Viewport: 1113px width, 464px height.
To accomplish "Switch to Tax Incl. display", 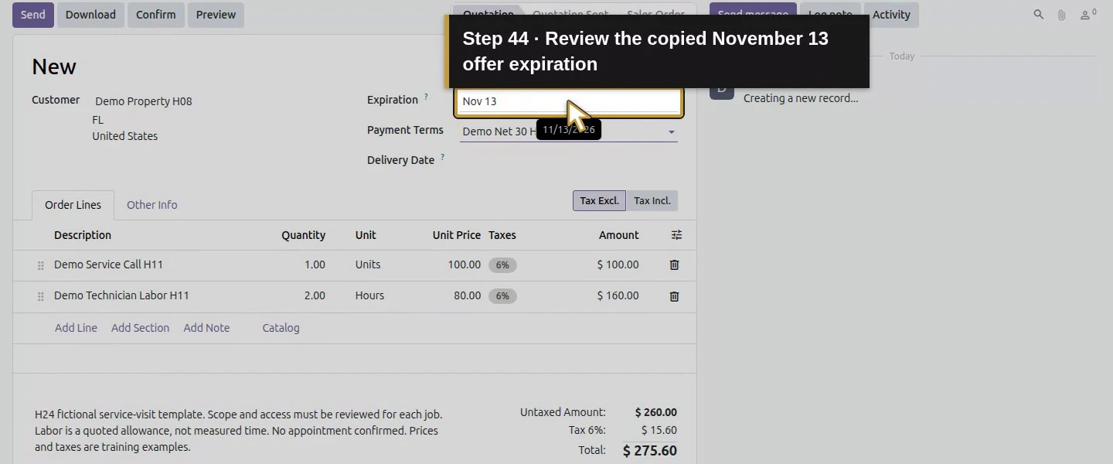I will pyautogui.click(x=652, y=200).
